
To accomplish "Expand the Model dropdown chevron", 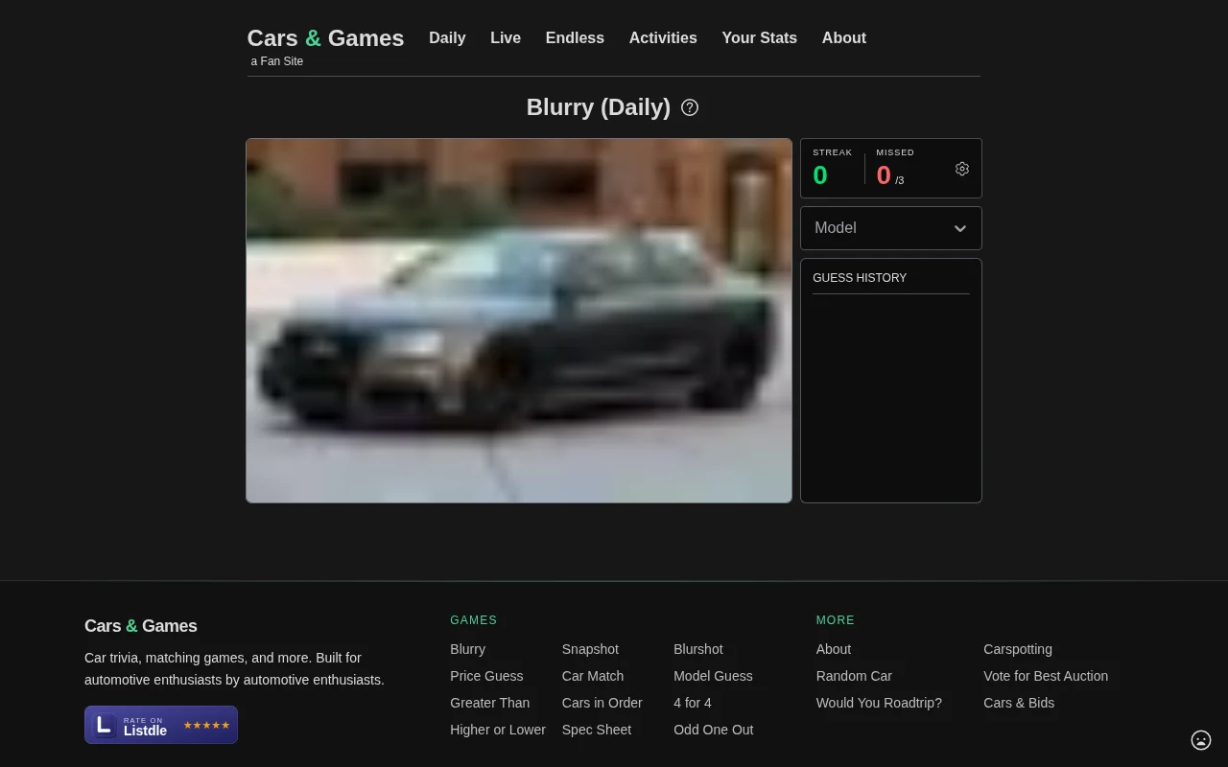I will 960,228.
